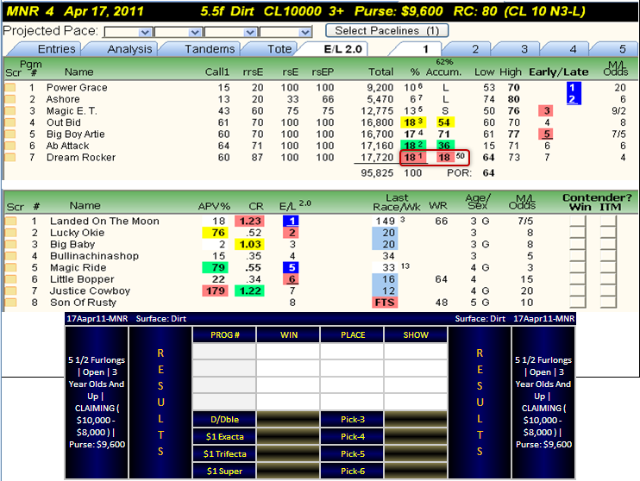Viewport: 640px width, 481px height.
Task: Toggle scratch box for Bullinachinashop
Action: click(11, 256)
